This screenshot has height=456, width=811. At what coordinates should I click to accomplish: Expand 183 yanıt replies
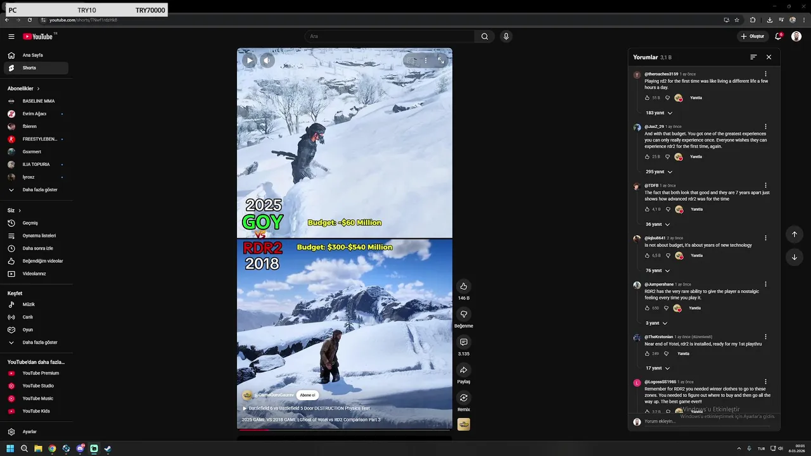(659, 113)
